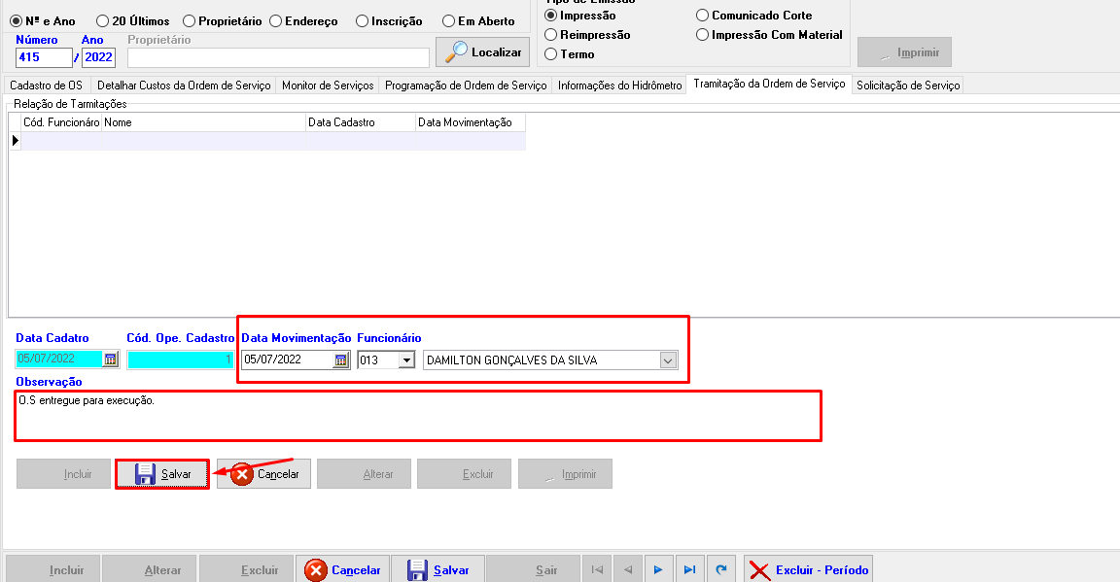Jump to the last record arrow
Viewport: 1120px width, 582px height.
tap(689, 570)
